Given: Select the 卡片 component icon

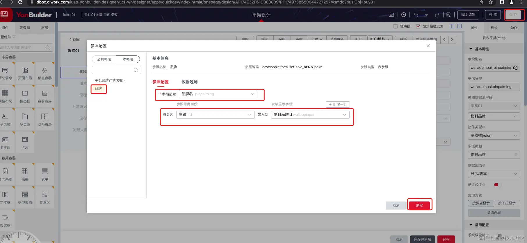Looking at the screenshot, I should [25, 140].
